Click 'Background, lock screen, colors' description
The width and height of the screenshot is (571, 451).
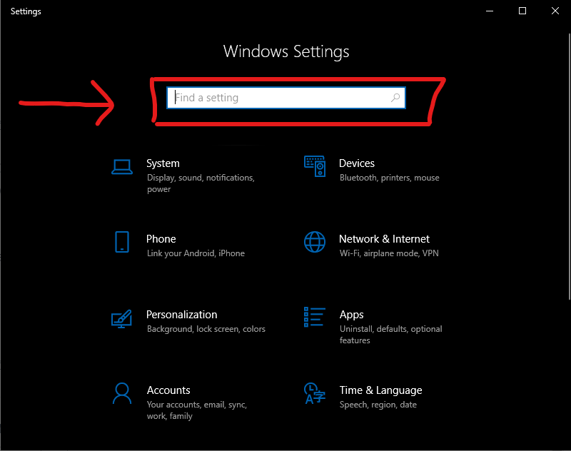206,329
